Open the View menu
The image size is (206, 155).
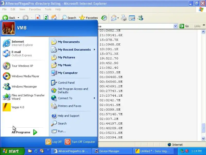tap(22, 9)
